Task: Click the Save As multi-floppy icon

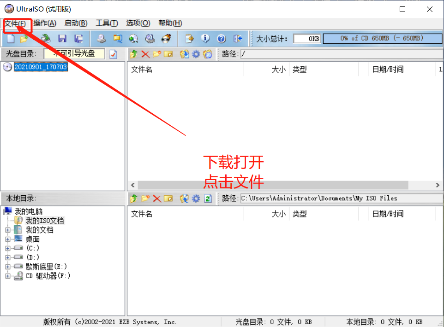Action: 78,38
